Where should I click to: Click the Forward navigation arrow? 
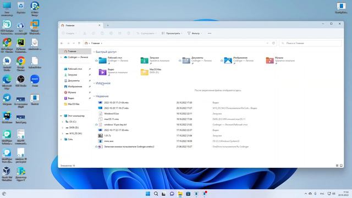tap(68, 43)
